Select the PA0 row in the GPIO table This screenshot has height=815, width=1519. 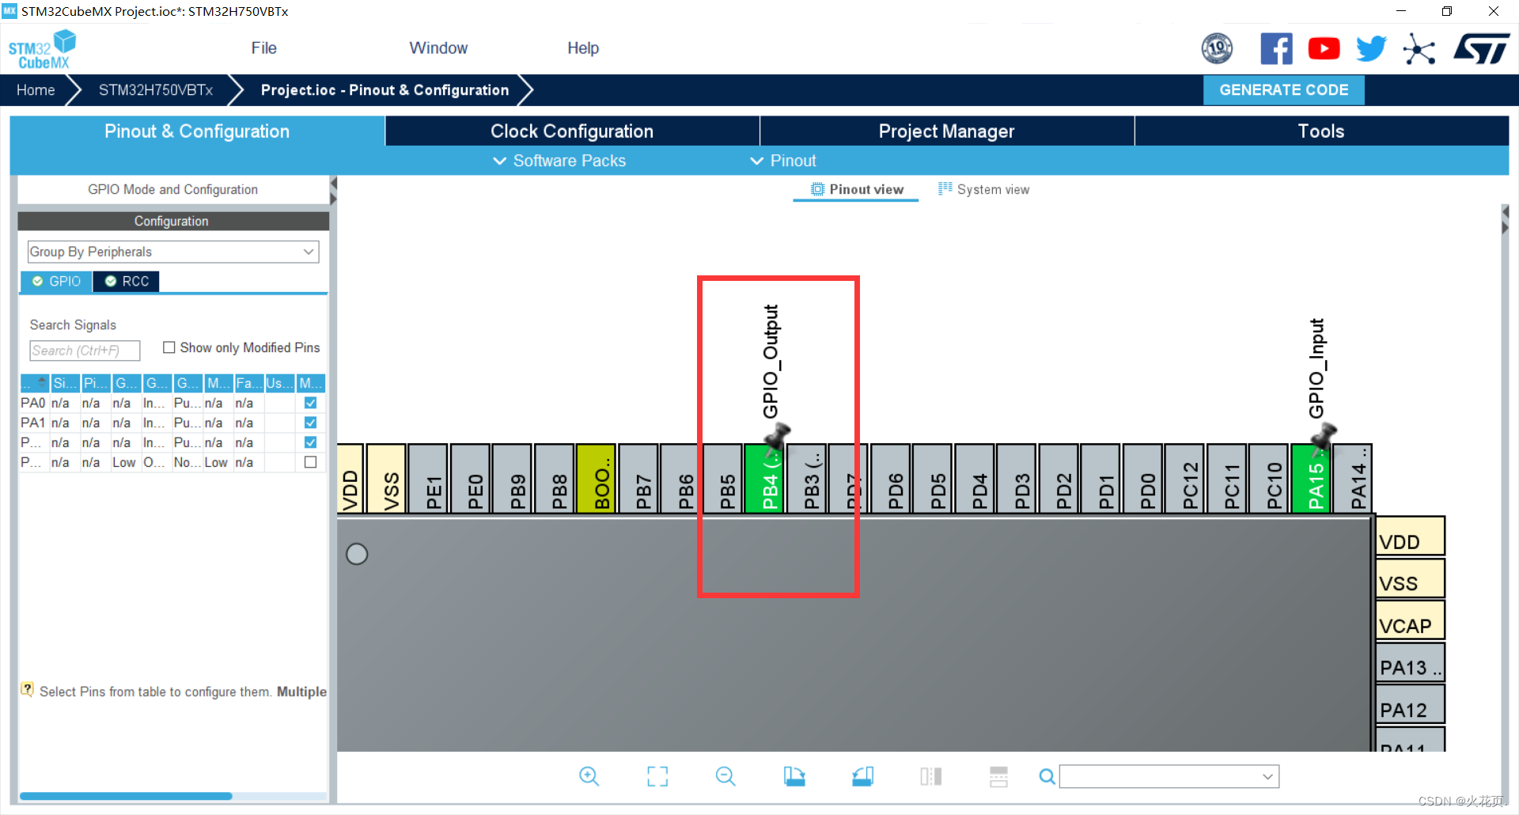(172, 403)
